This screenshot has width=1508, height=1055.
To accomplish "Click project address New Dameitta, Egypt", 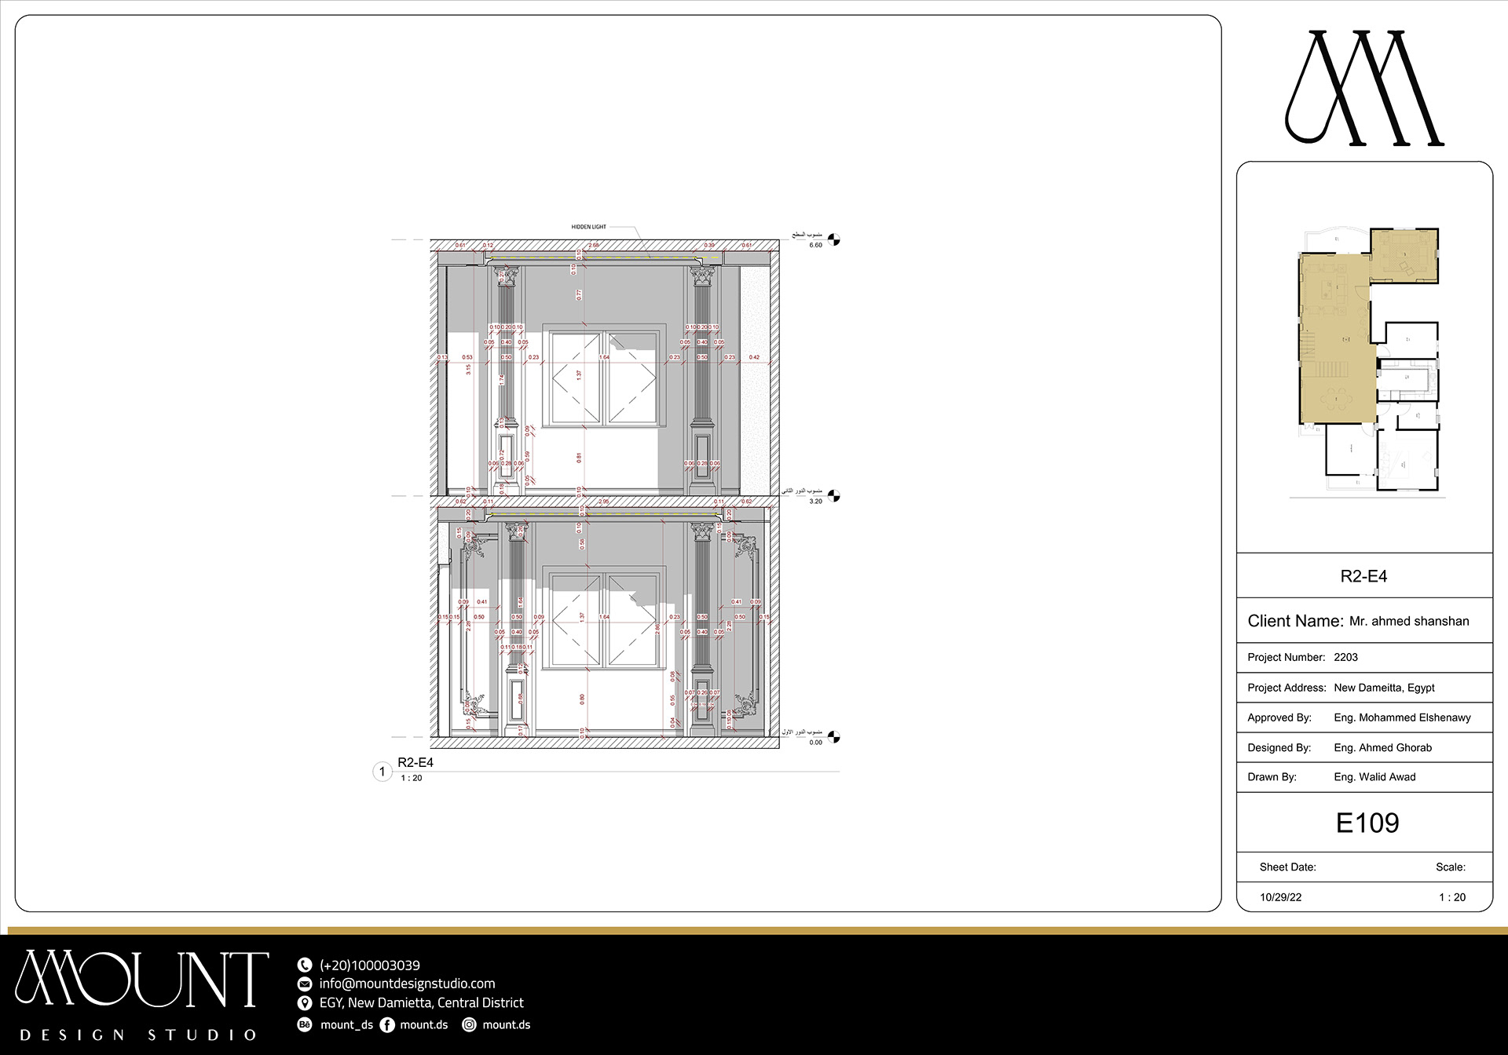I will pyautogui.click(x=1384, y=688).
